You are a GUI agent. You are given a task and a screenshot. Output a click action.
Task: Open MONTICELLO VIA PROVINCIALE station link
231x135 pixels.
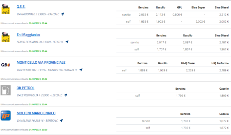[x=41, y=62]
